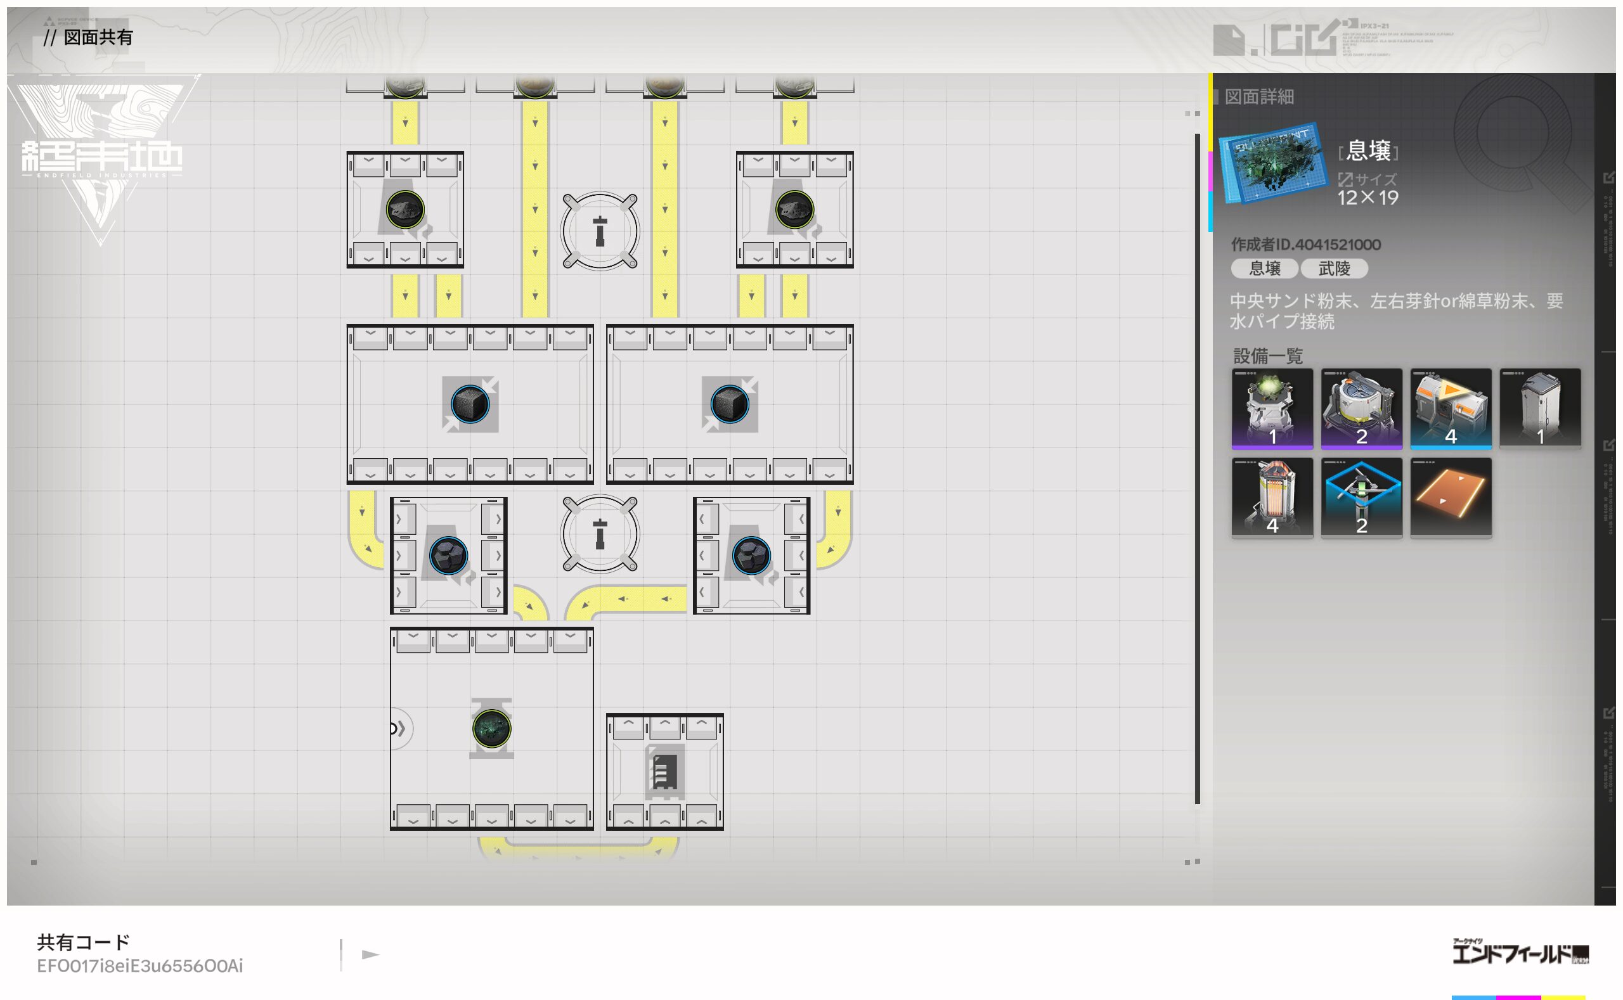Select the top-left machine with dark ore
Viewport: 1623px width, 1000px height.
405,210
